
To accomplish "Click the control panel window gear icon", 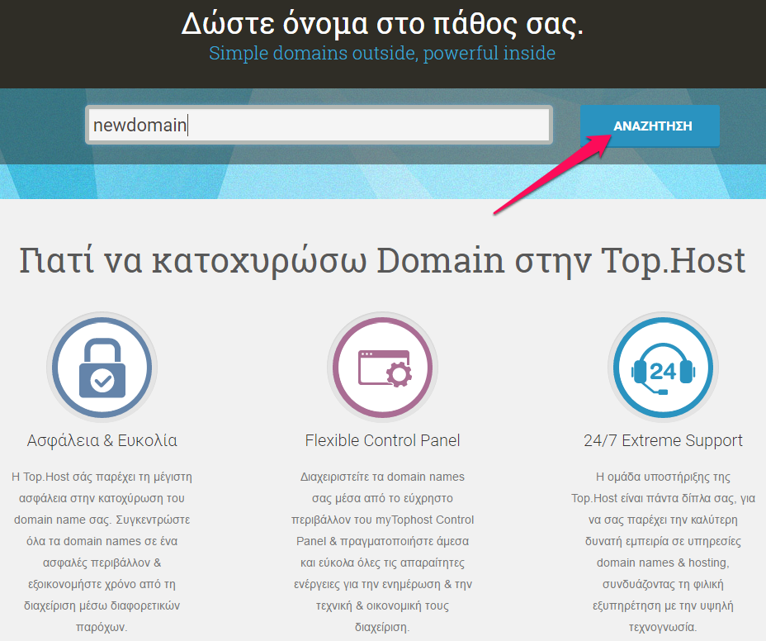I will pos(382,368).
